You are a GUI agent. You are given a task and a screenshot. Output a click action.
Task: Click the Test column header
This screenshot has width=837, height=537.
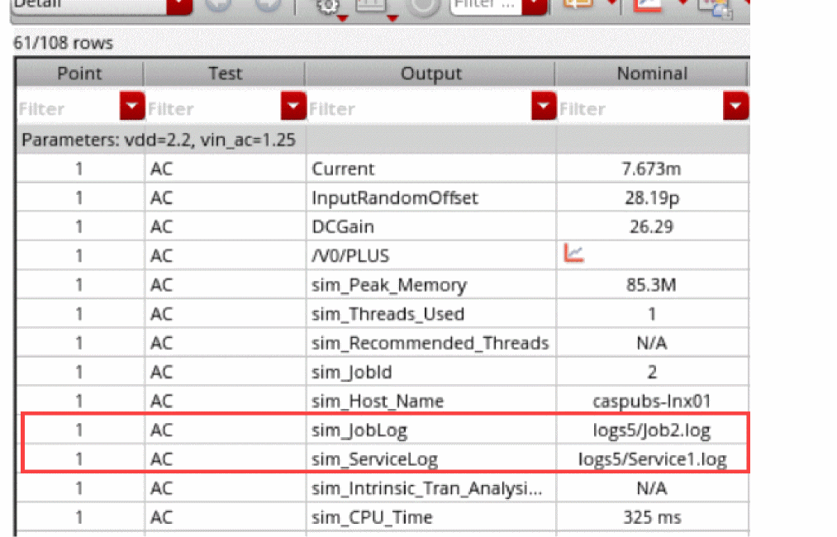pyautogui.click(x=225, y=74)
